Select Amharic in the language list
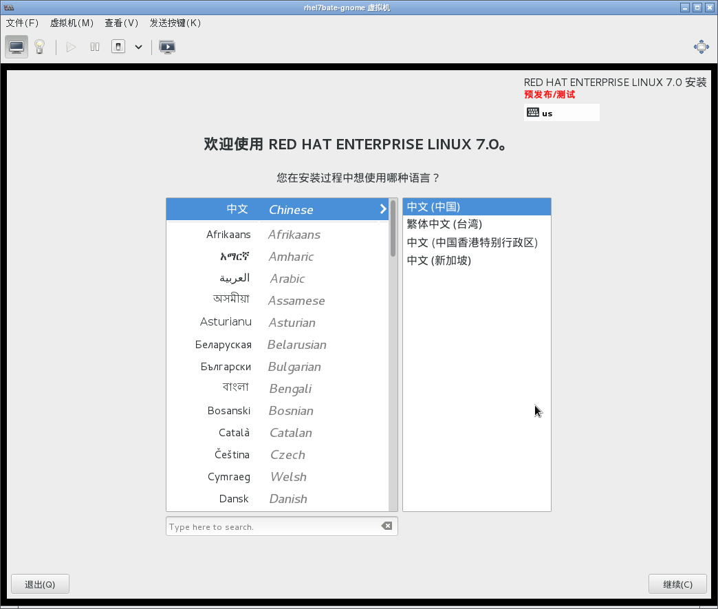The height and width of the screenshot is (609, 718). click(x=277, y=257)
